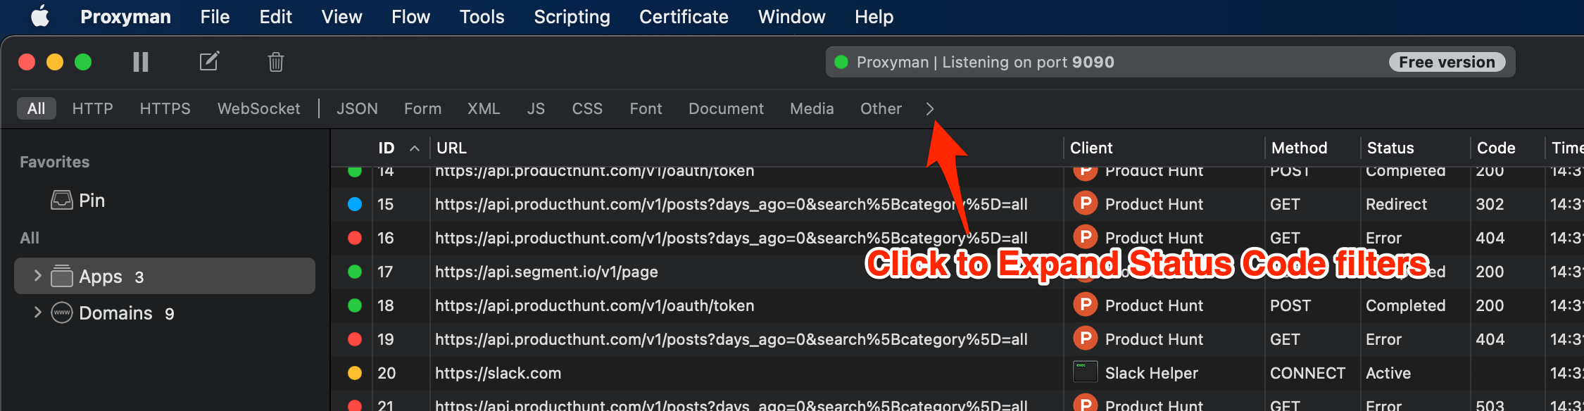The height and width of the screenshot is (411, 1584).
Task: Click Product Hunt icon in row 18
Action: tap(1086, 305)
